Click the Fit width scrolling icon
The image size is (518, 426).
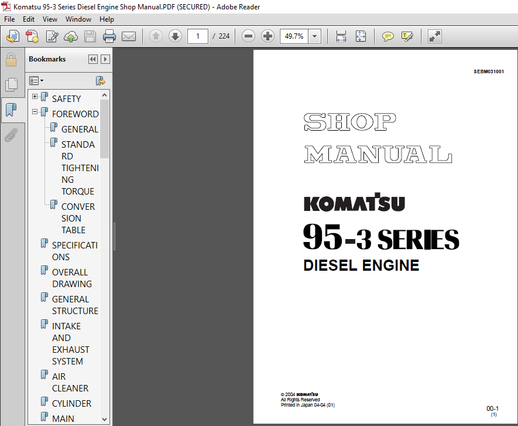coord(341,36)
